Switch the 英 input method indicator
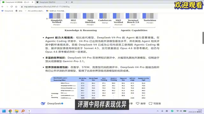Screen dimensions: 204x114 pyautogui.click(x=167, y=111)
